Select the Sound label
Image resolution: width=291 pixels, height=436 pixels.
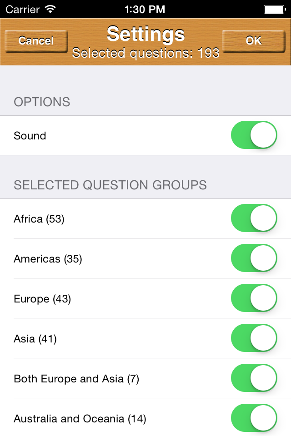point(30,136)
